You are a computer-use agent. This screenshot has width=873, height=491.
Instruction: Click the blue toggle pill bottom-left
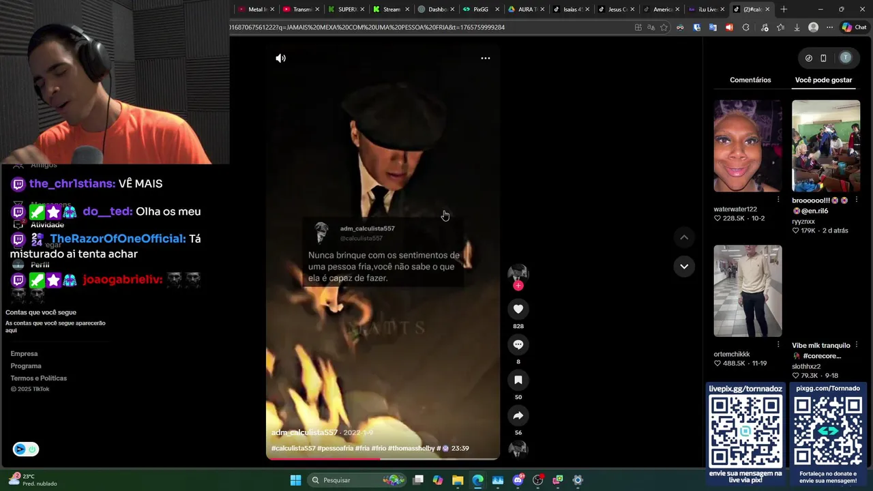click(x=26, y=449)
